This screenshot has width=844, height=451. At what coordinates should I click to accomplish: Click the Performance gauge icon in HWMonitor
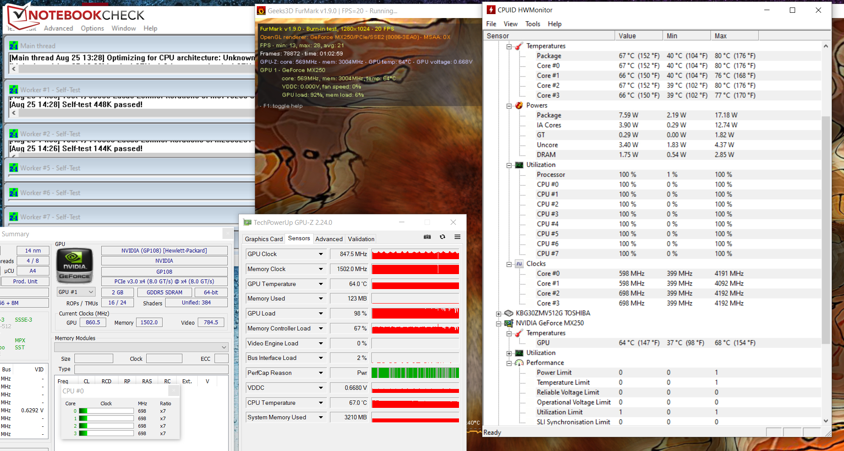(x=519, y=363)
